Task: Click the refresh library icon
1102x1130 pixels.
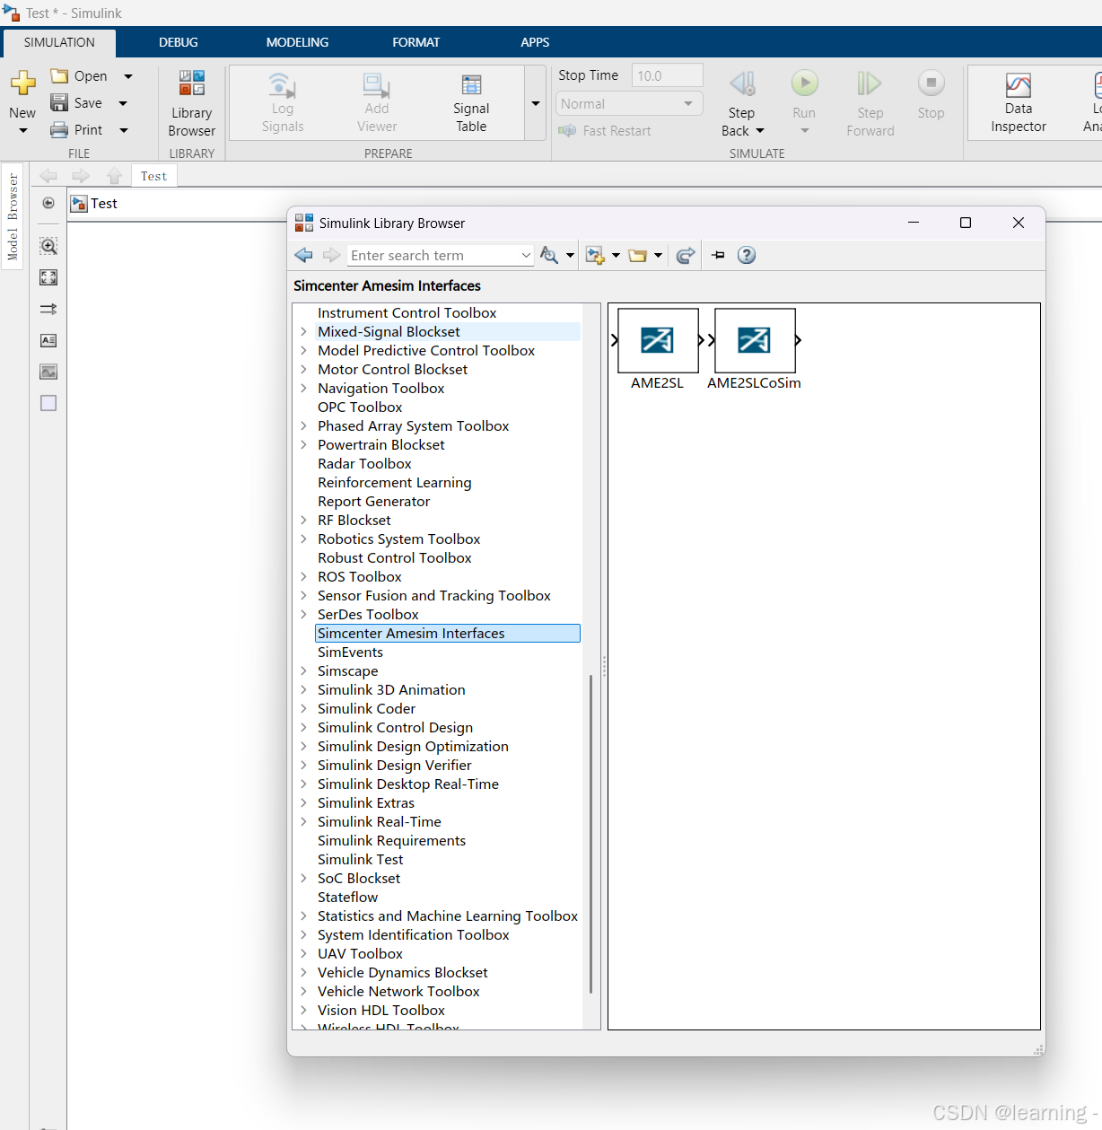Action: (x=685, y=255)
